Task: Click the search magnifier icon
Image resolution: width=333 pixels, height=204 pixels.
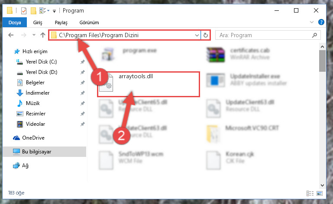Action: [314, 35]
